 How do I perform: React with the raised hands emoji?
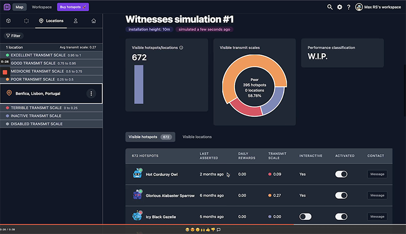click(202, 229)
